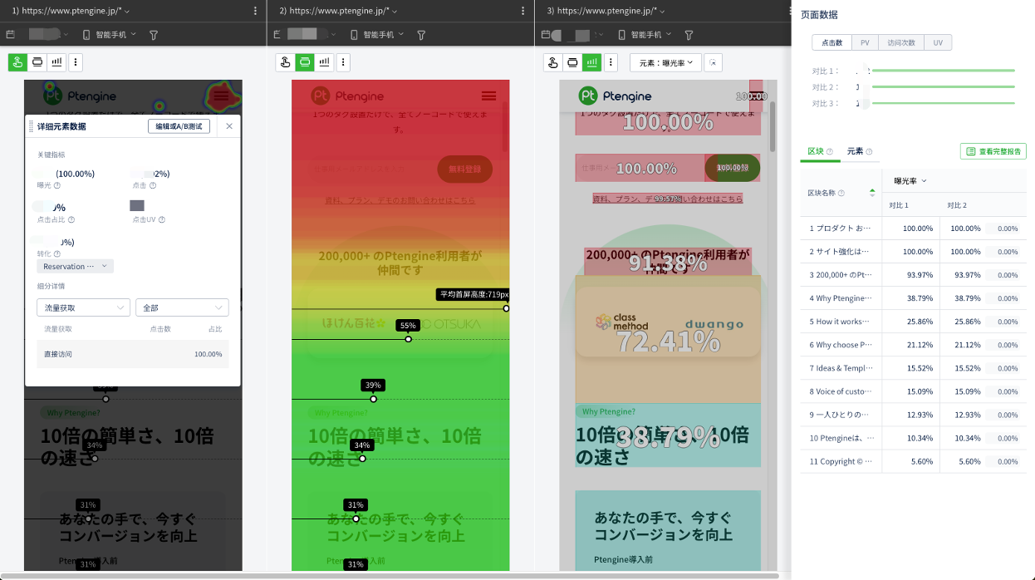Switch page data metric to UV
Image resolution: width=1035 pixels, height=580 pixels.
(x=938, y=42)
